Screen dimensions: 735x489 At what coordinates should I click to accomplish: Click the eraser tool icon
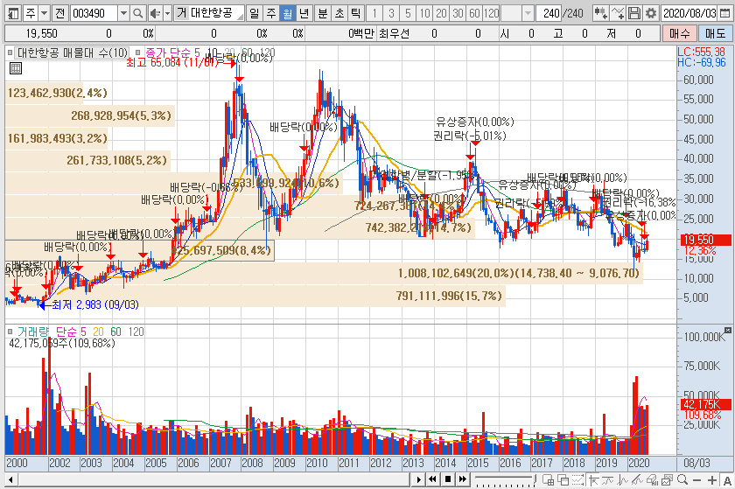point(652,479)
